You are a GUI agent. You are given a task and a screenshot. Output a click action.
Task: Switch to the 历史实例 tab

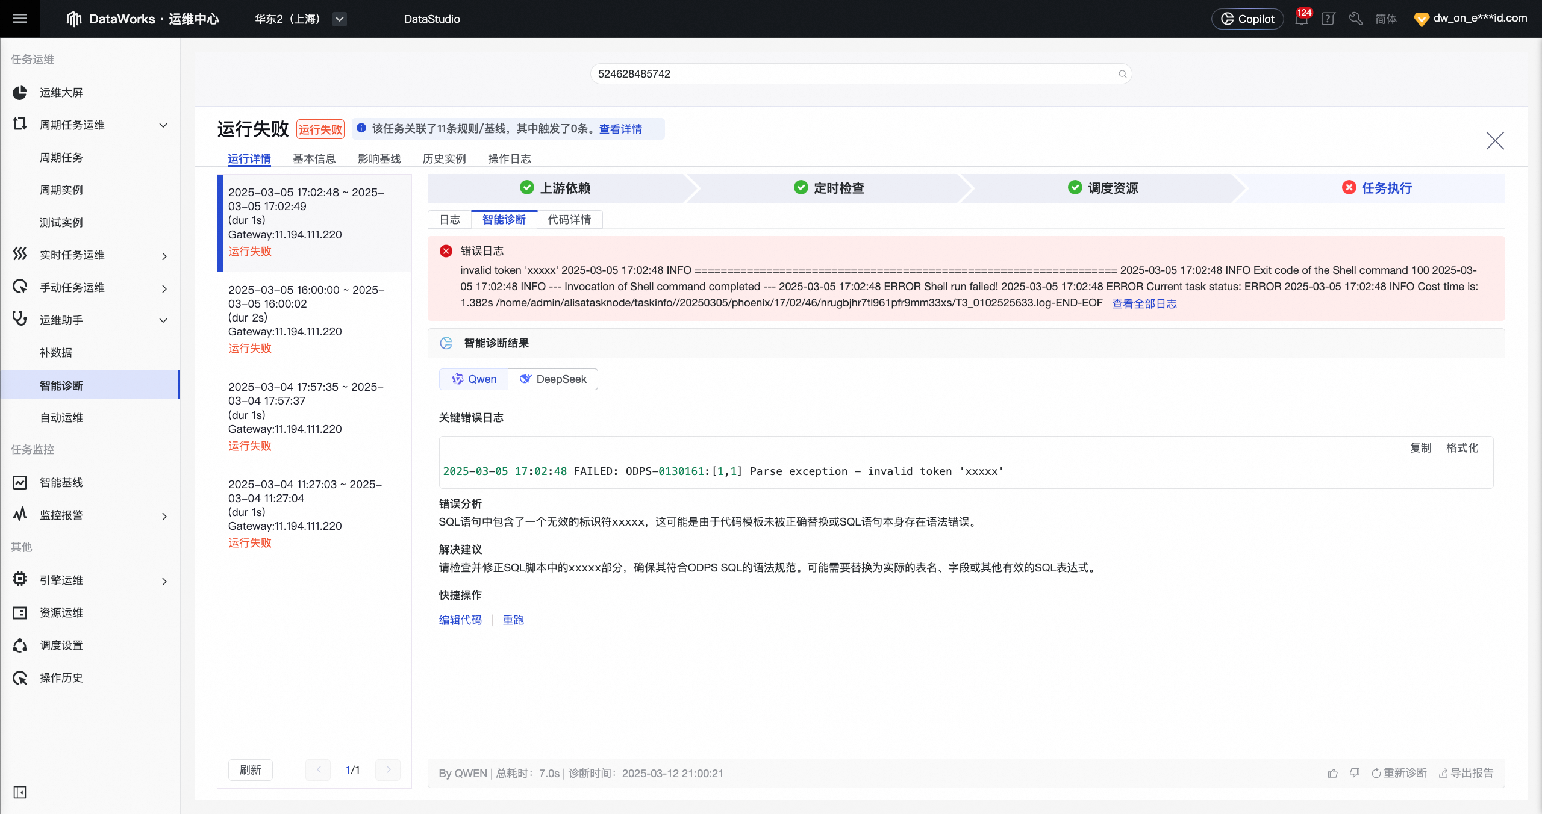444,158
